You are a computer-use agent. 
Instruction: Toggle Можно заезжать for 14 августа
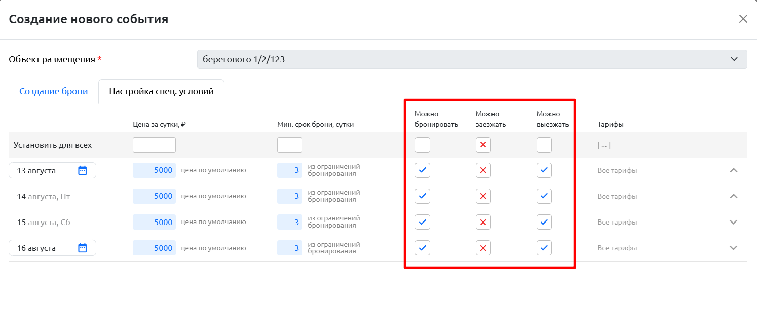tap(483, 196)
